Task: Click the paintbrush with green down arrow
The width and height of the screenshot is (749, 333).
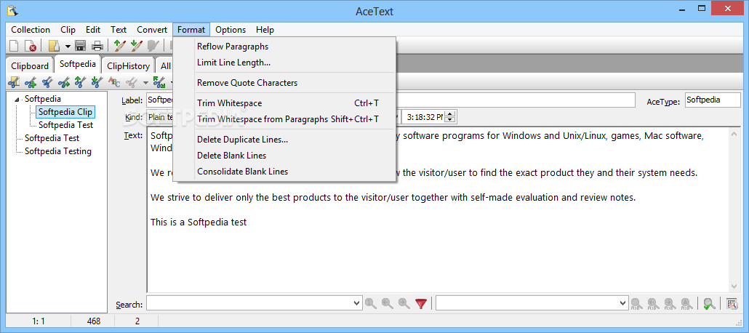Action: point(136,46)
